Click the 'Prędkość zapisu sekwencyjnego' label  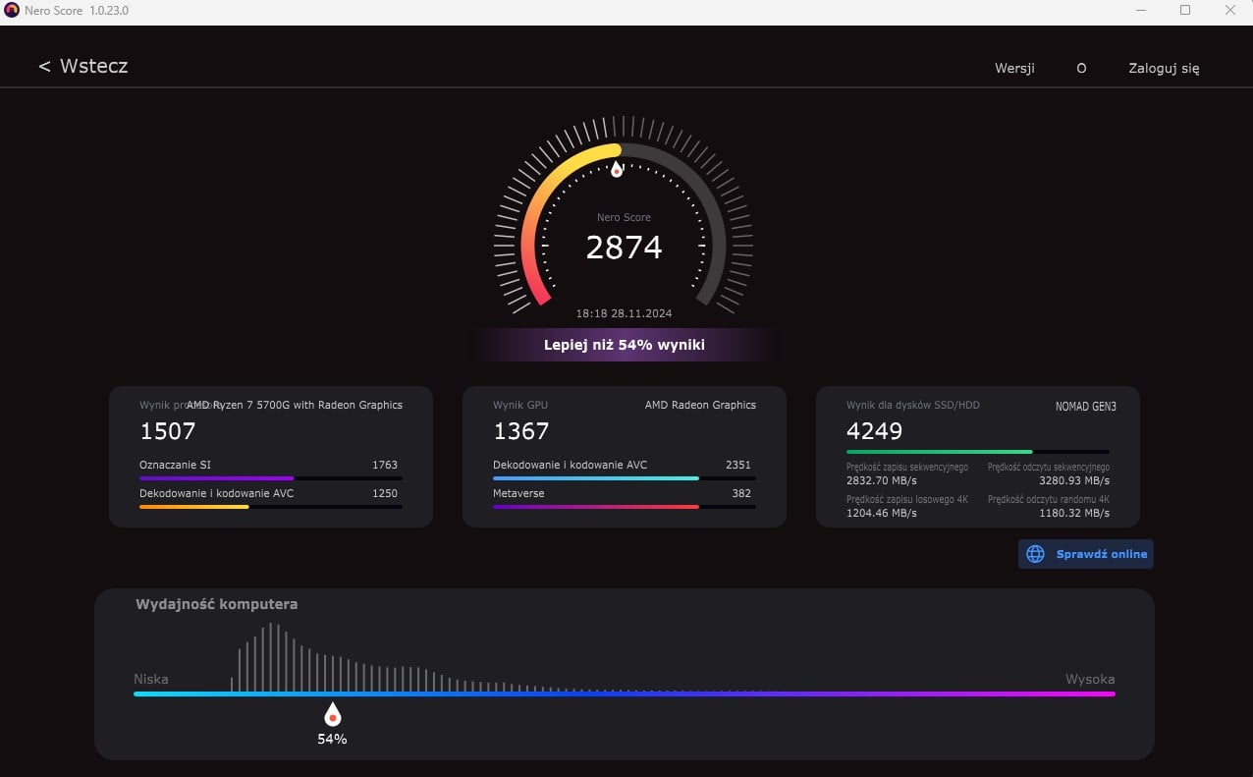tap(907, 468)
